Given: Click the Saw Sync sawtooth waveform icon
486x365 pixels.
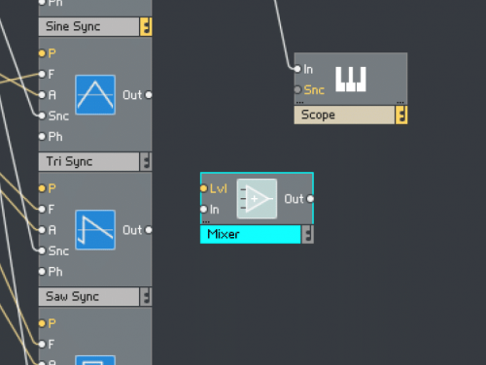Looking at the screenshot, I should coord(95,230).
